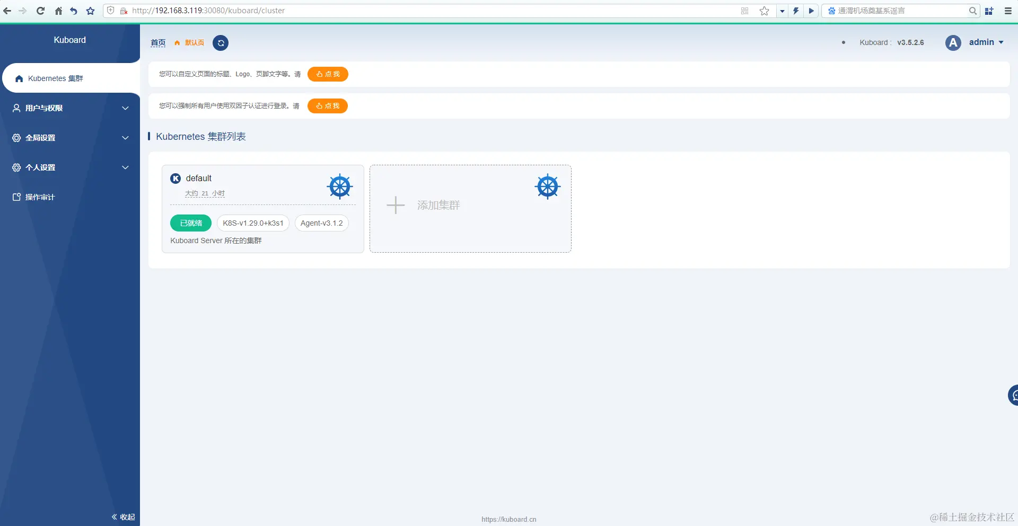Open admin user dropdown

coord(986,42)
